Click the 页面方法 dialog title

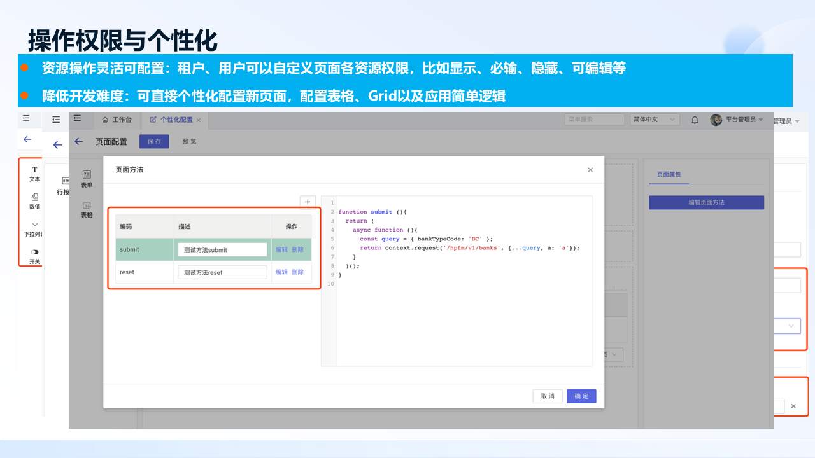click(x=129, y=170)
